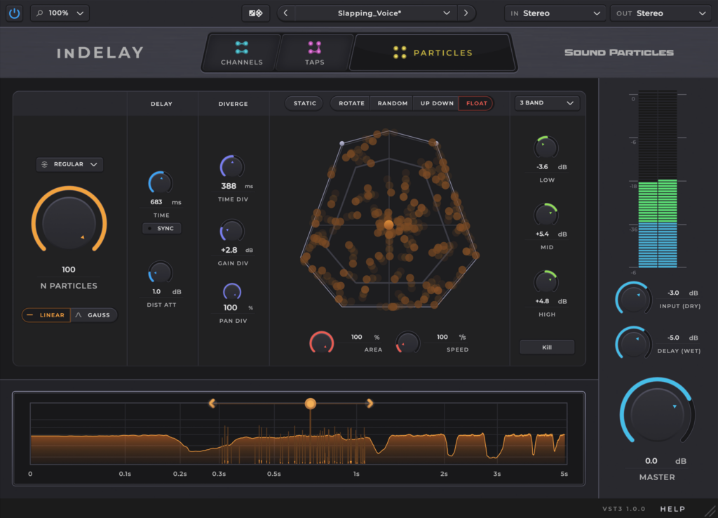The image size is (718, 518).
Task: Expand the zoom level 100% dropdown
Action: click(60, 13)
